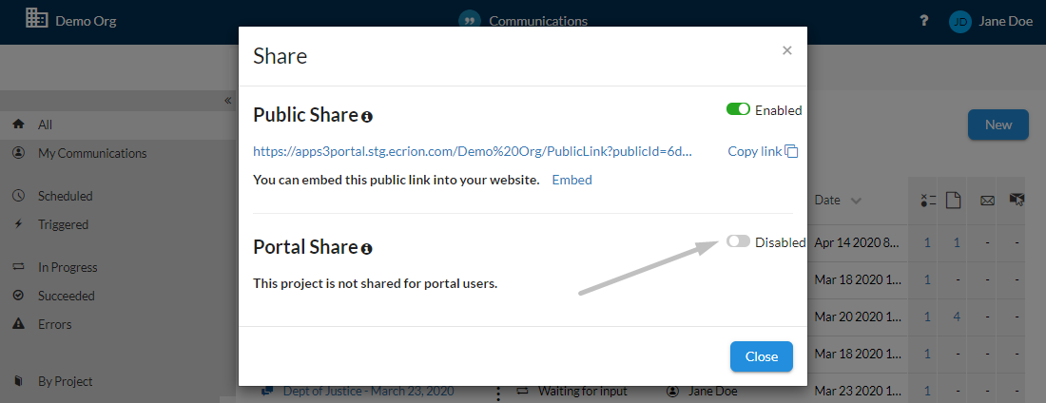
Task: Click the lightning icon beside Triggered
Action: click(19, 224)
